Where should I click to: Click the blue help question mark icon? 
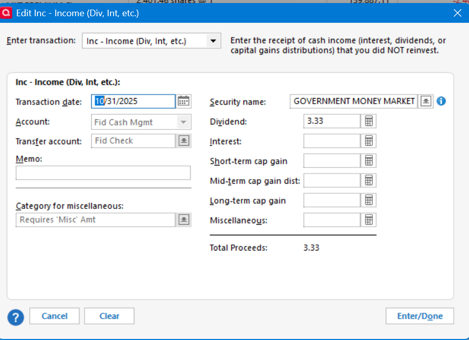(16, 317)
